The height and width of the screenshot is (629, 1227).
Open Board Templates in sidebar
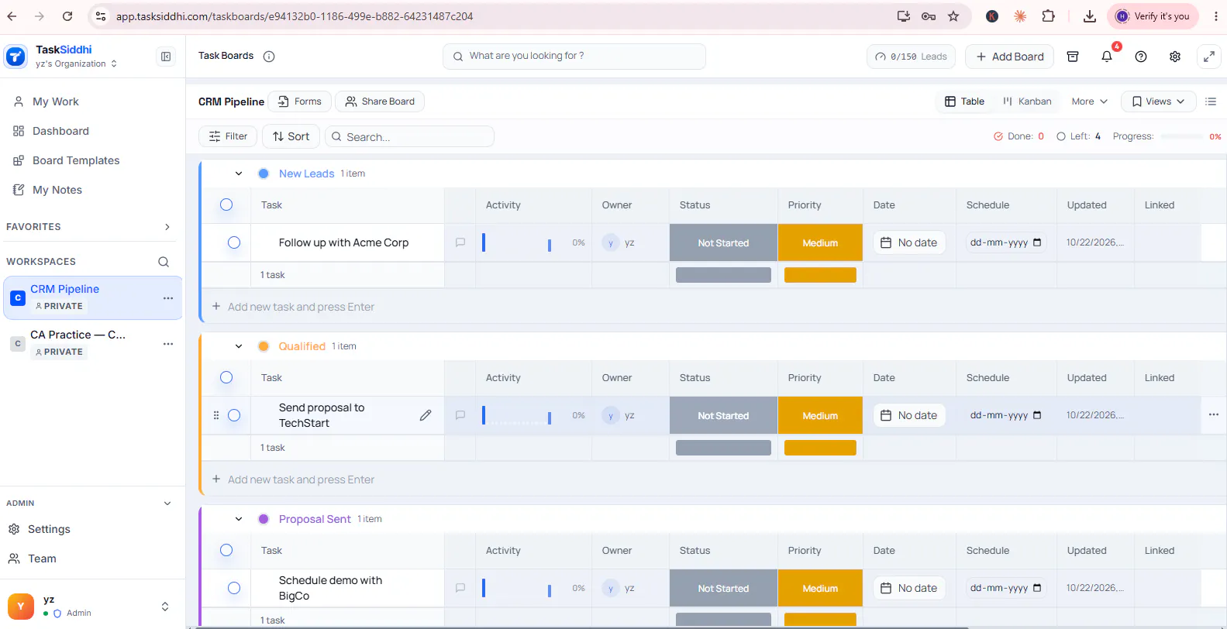click(76, 160)
